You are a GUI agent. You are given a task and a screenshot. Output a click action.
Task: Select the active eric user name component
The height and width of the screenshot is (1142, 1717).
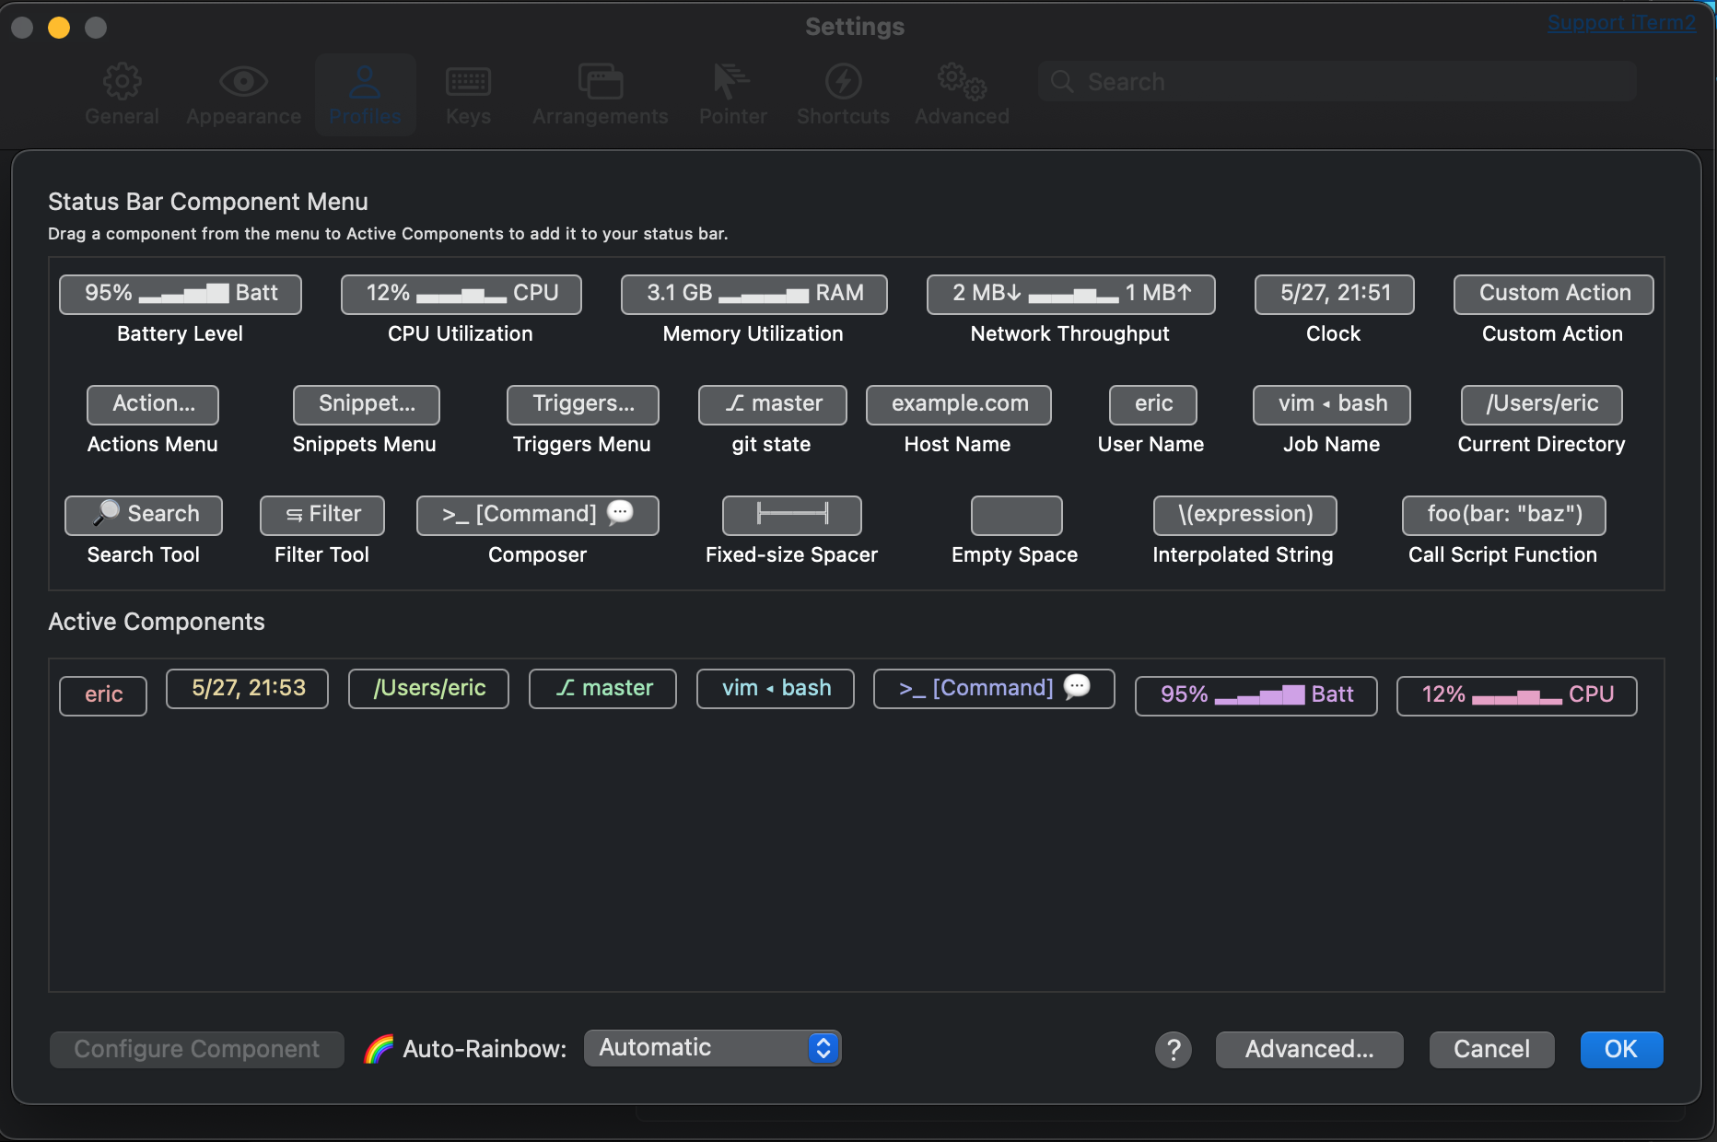pos(103,695)
